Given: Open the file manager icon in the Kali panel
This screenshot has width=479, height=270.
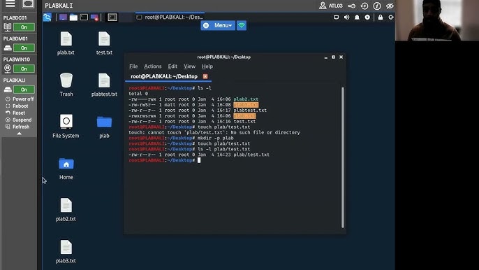Looking at the screenshot, I should click(x=73, y=17).
